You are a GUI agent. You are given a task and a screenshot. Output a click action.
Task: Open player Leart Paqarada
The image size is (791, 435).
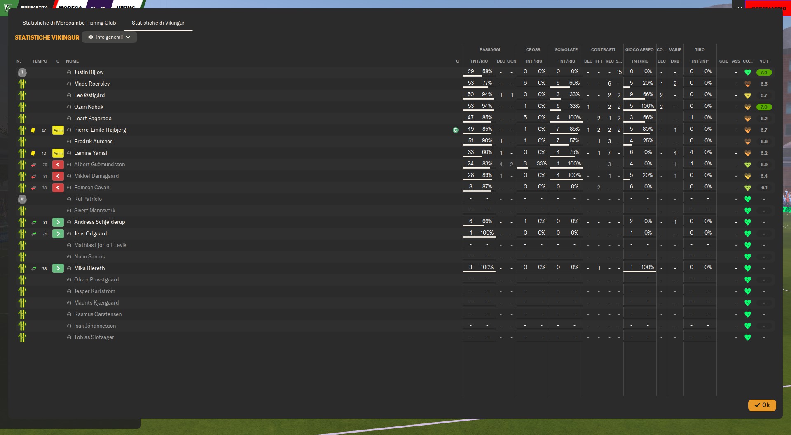93,119
